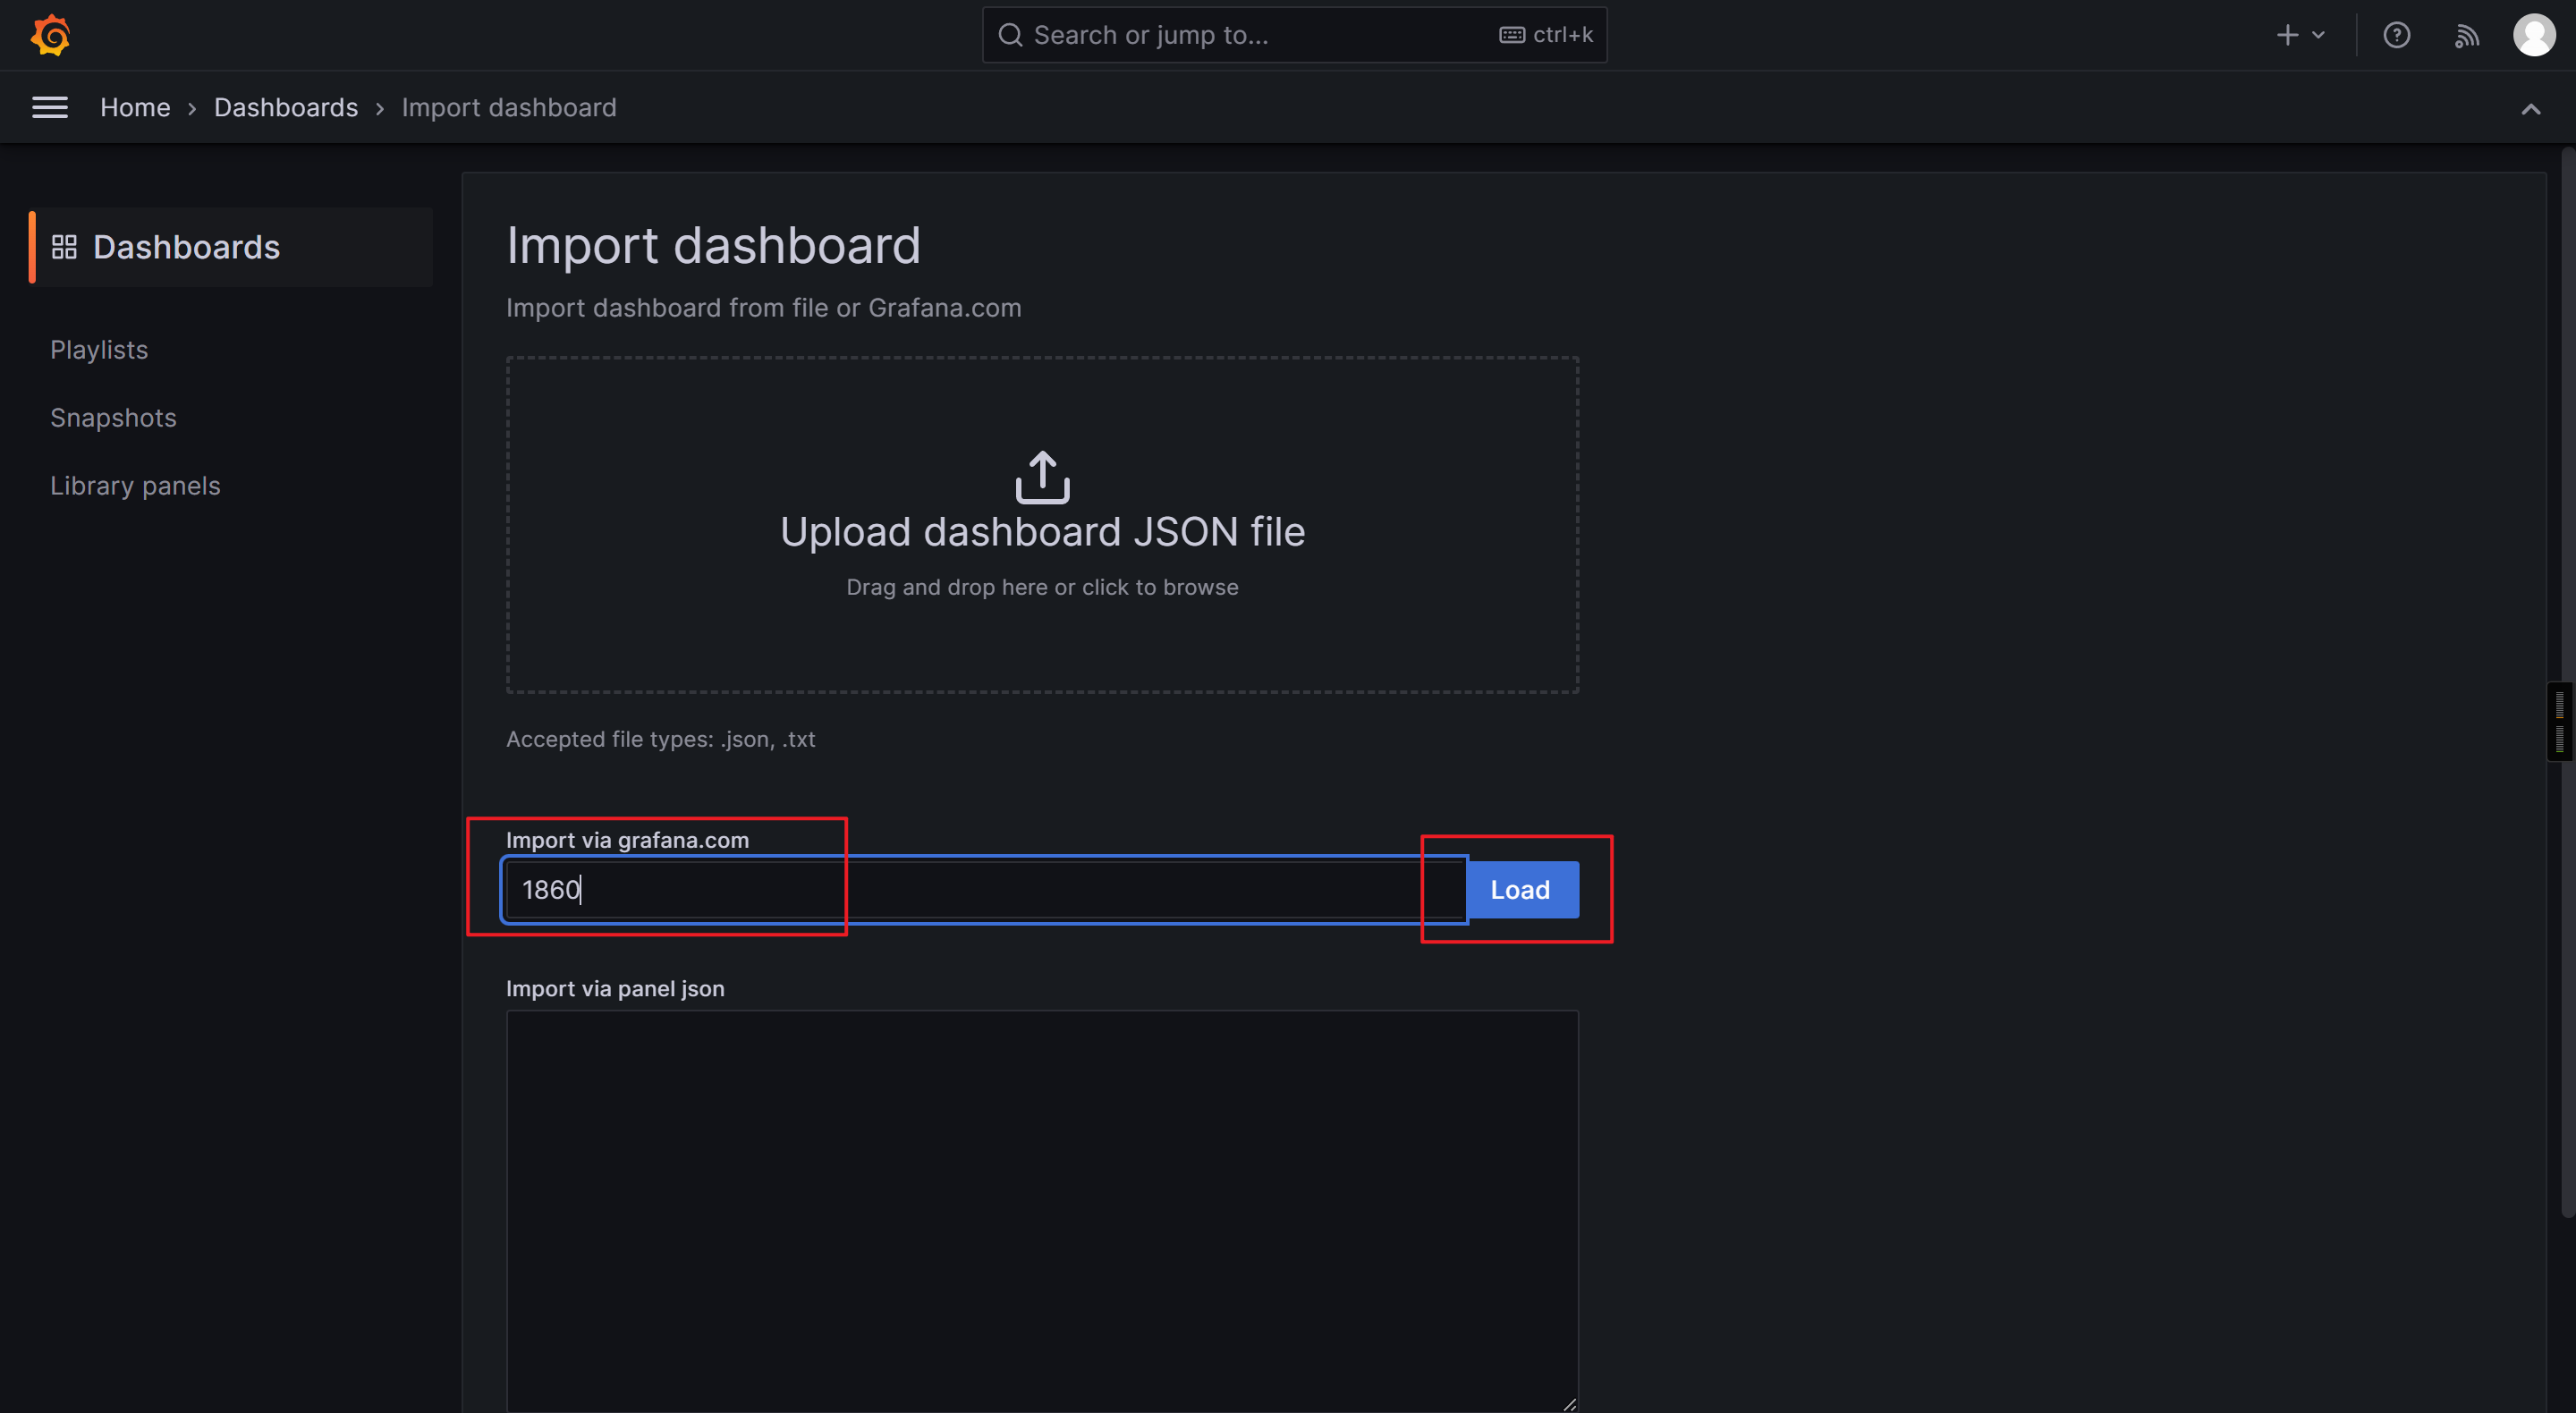Screen dimensions: 2576x1413
Task: Click the page vertical scrollbar
Action: pos(2566,680)
